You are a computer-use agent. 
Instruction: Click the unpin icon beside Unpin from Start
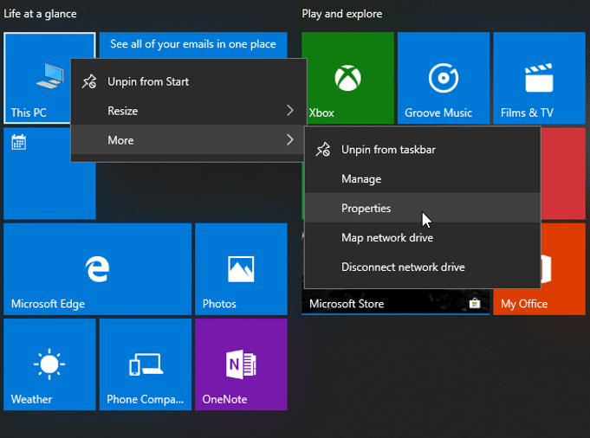pyautogui.click(x=89, y=81)
